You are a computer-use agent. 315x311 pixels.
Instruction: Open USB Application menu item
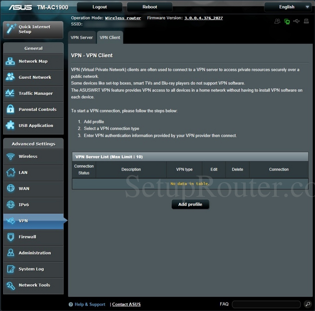pyautogui.click(x=33, y=126)
